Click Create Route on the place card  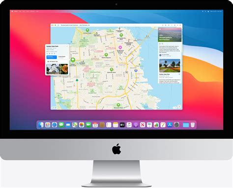tap(62, 57)
